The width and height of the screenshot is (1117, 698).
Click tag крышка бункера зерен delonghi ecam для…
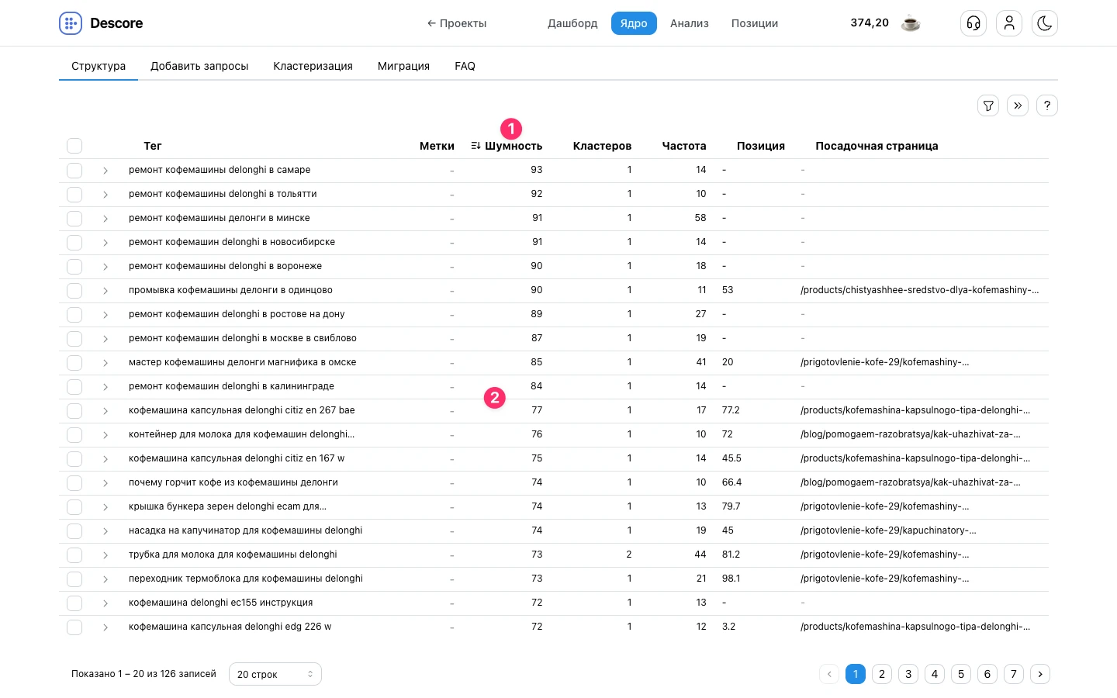pyautogui.click(x=227, y=506)
